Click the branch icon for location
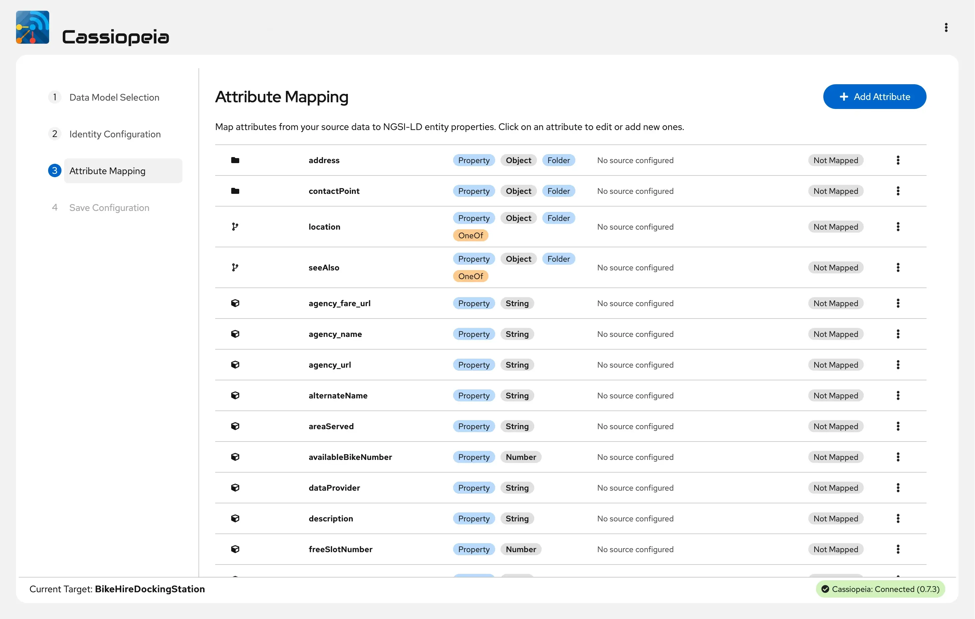Screen dimensions: 975x619 [235, 227]
